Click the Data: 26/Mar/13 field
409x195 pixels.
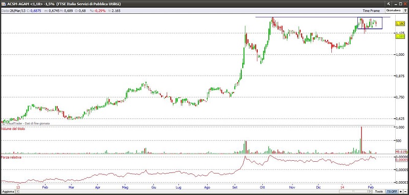tap(13, 11)
